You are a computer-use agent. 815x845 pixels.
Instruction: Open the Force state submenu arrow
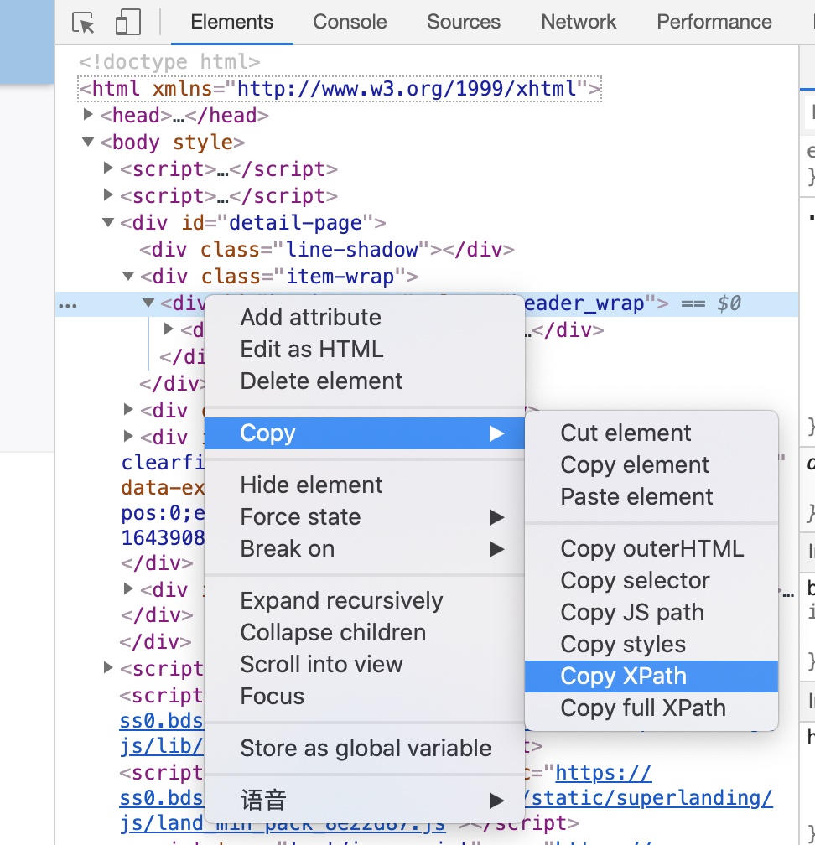pyautogui.click(x=496, y=517)
